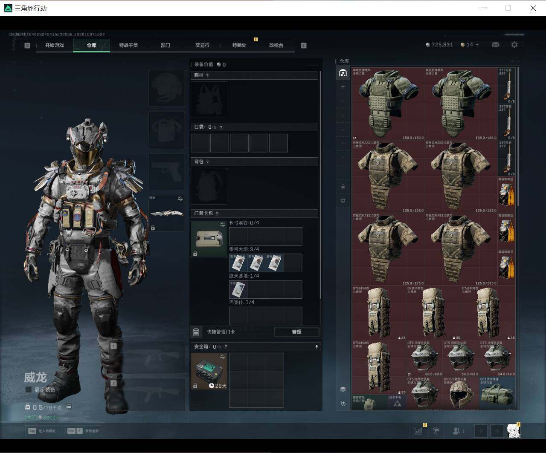Open the statistics bar-chart icon

[x=418, y=431]
